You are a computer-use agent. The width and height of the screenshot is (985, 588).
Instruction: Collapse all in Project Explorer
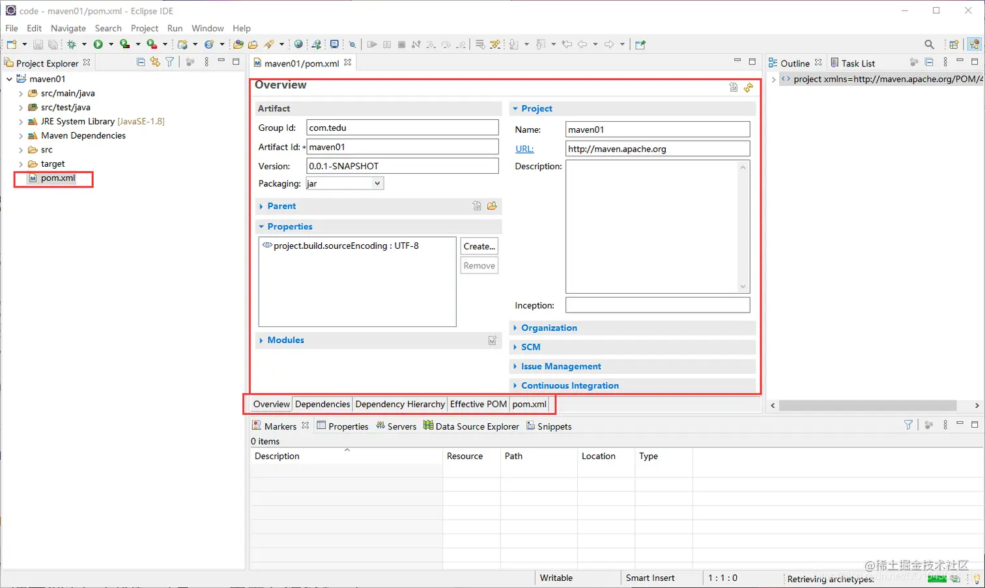coord(141,62)
